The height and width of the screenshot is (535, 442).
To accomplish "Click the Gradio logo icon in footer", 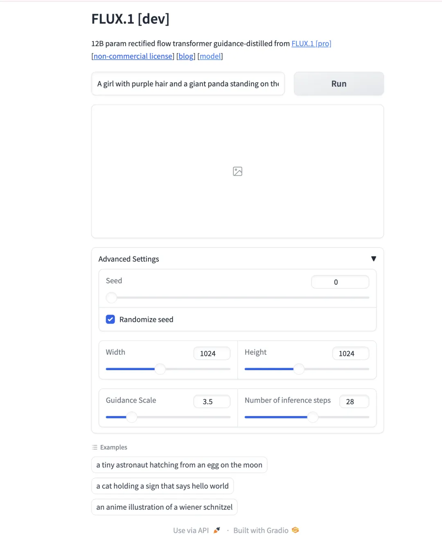I will 295,530.
